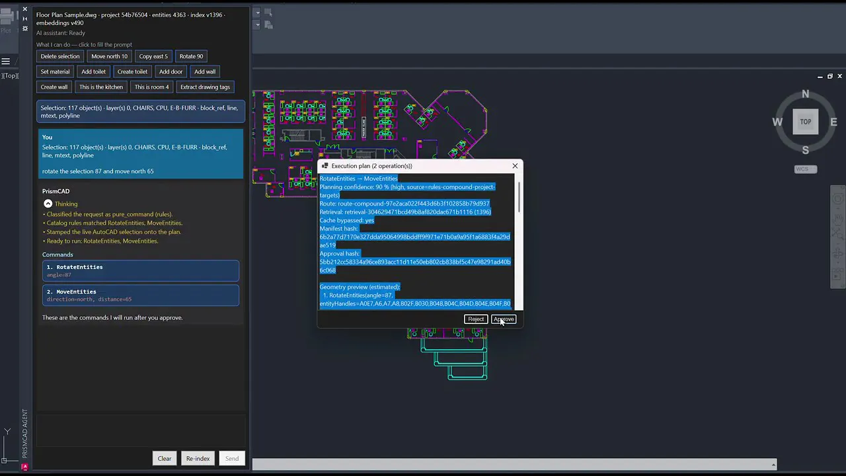Click S on the ViewCube compass
Screen dimensions: 846x476
[x=805, y=150]
